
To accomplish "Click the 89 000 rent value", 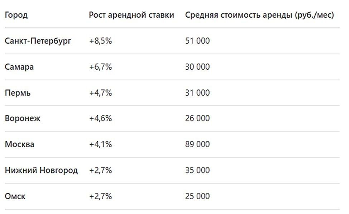I will coord(197,144).
